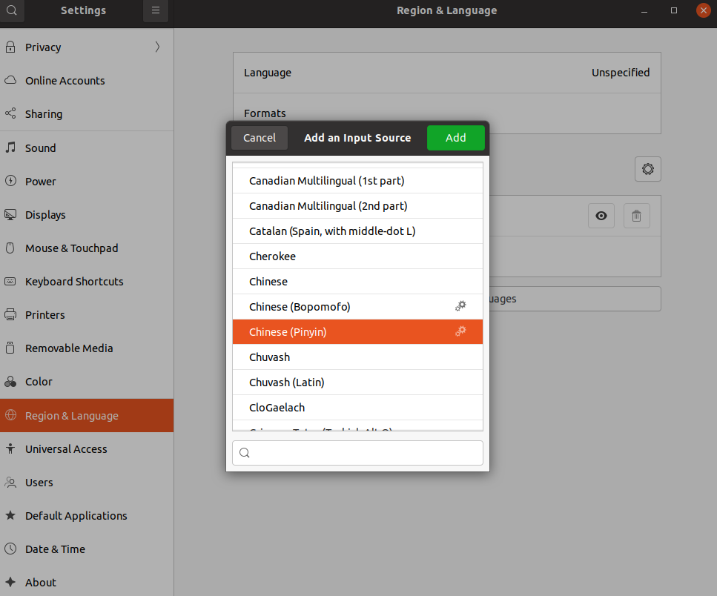Click the Sound label in sidebar

click(x=40, y=148)
